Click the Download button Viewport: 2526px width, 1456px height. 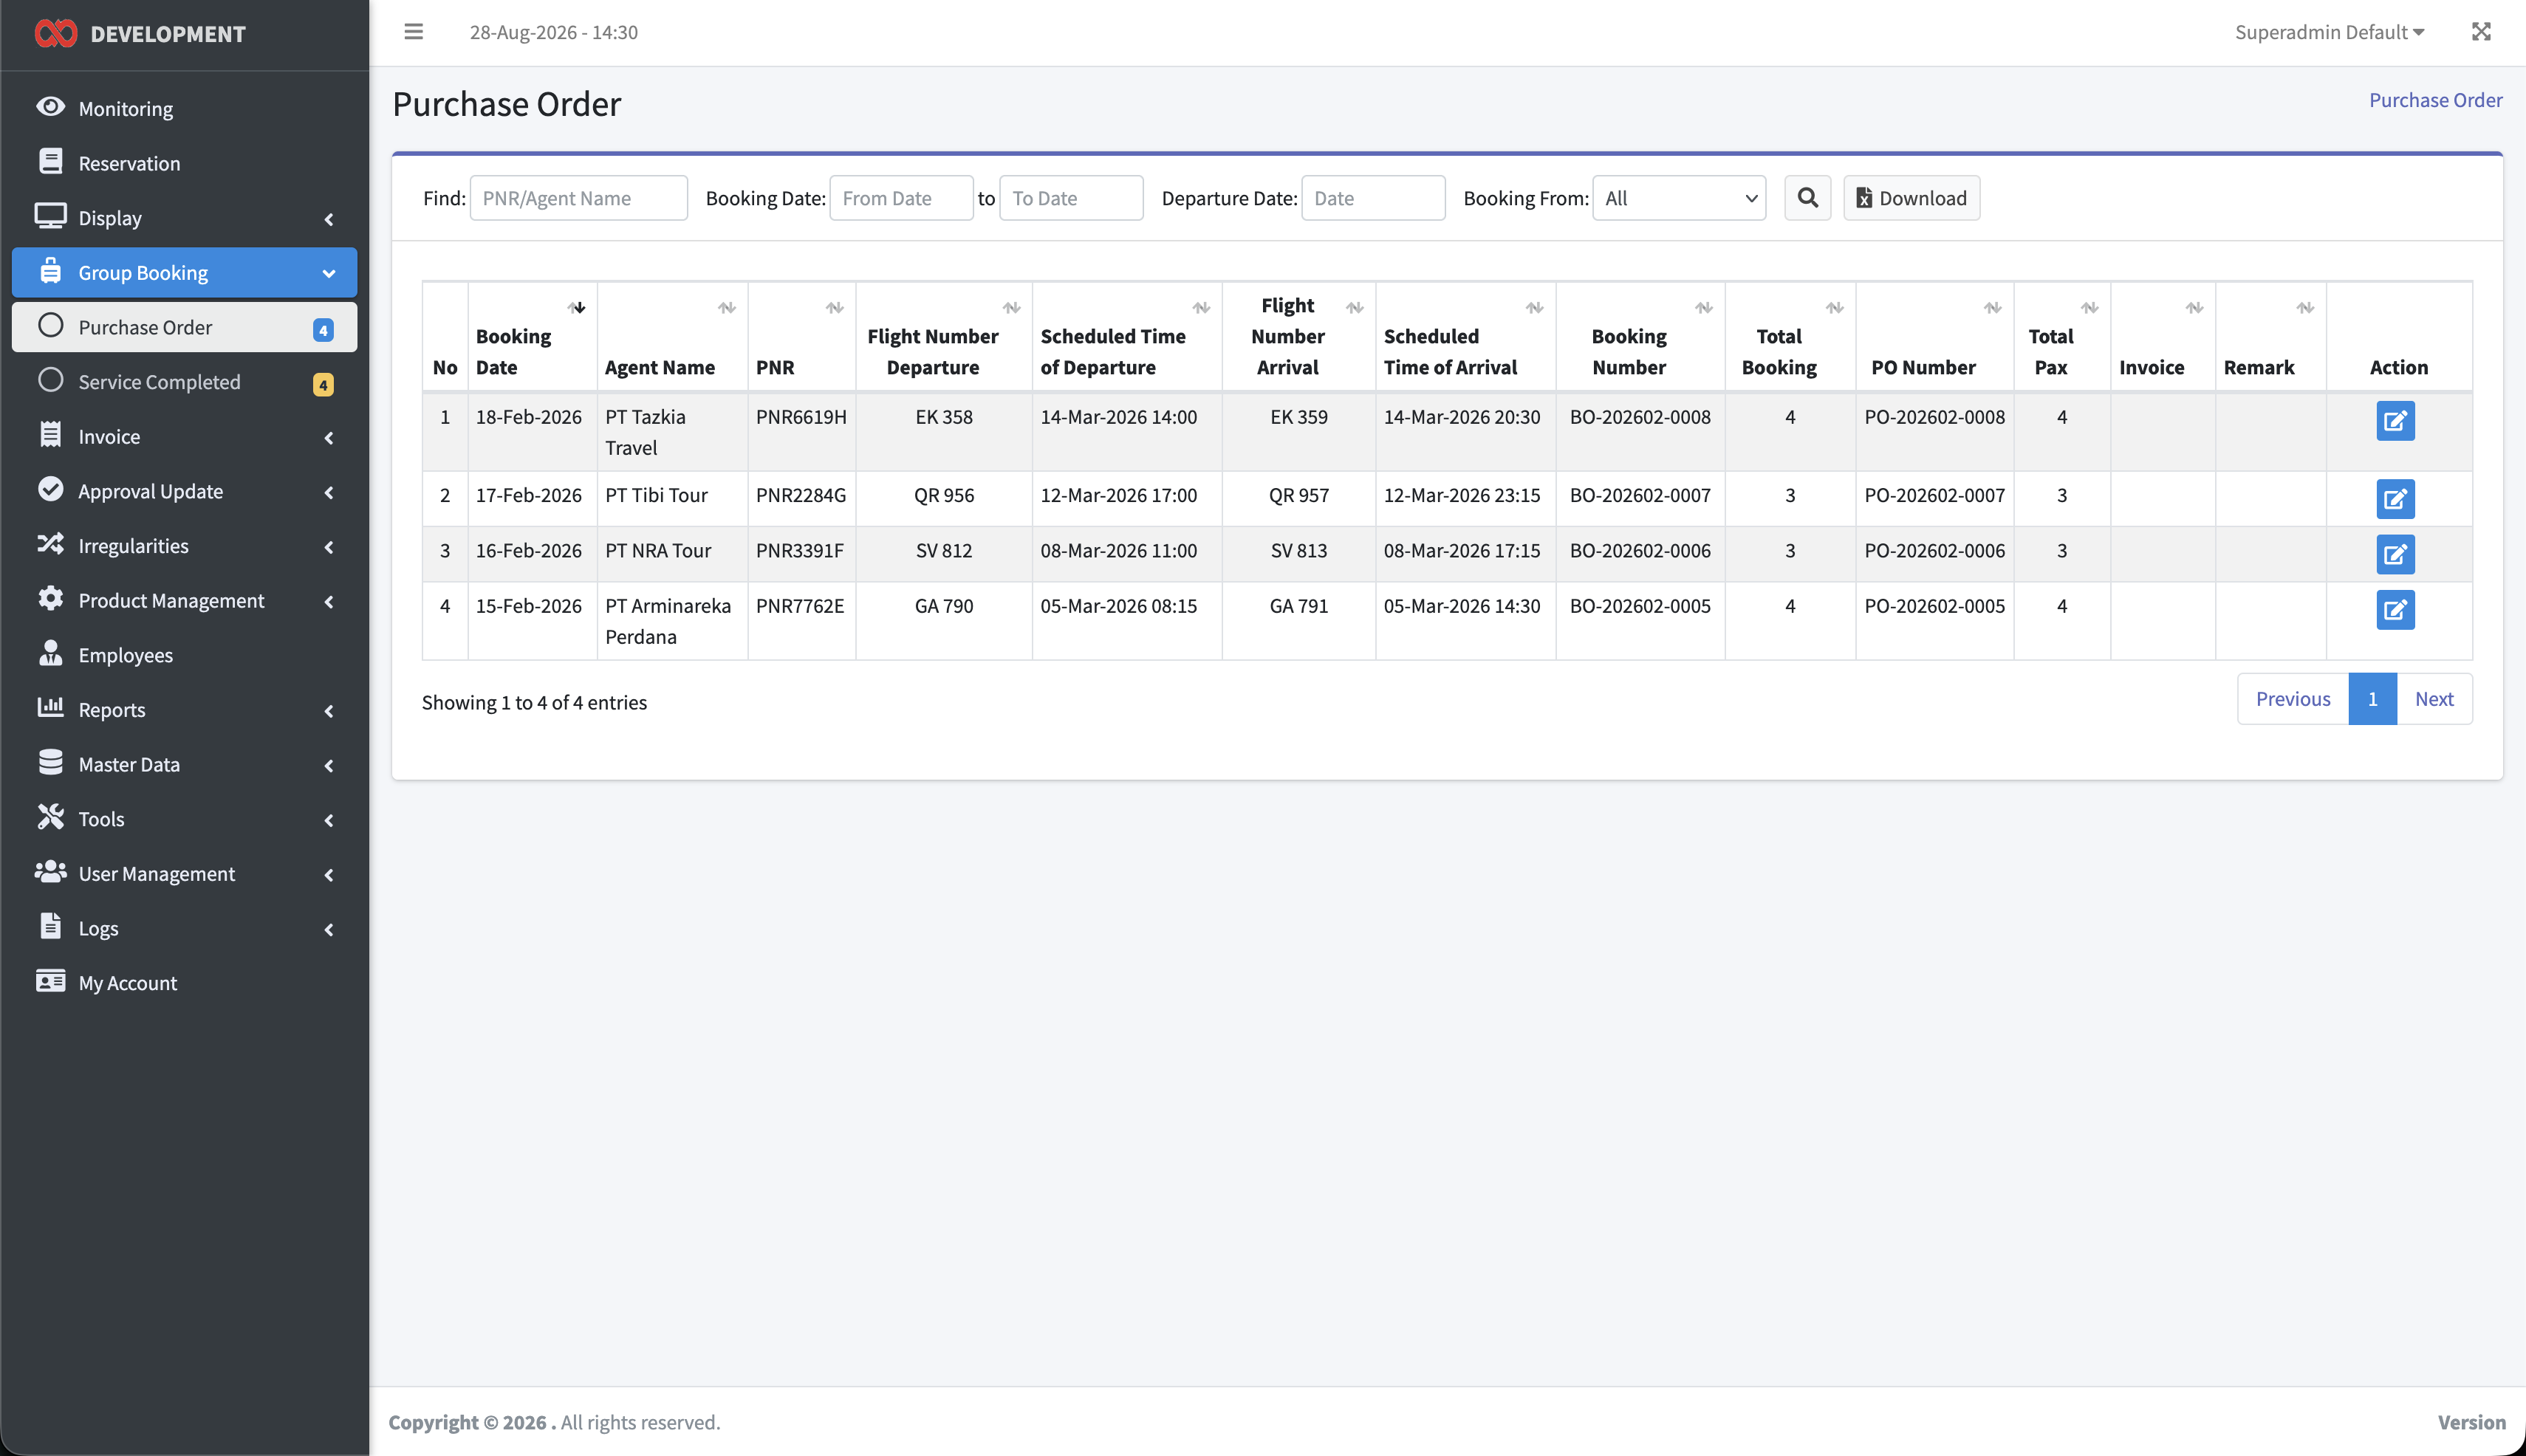point(1911,198)
